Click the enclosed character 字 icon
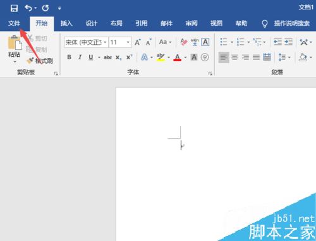316x241 pixels. (x=205, y=57)
